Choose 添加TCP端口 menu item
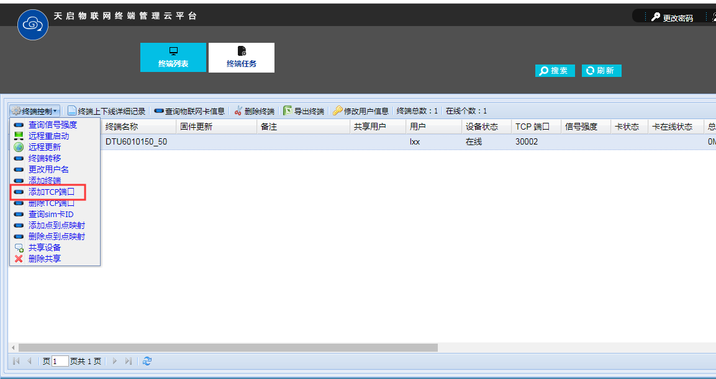 (51, 192)
